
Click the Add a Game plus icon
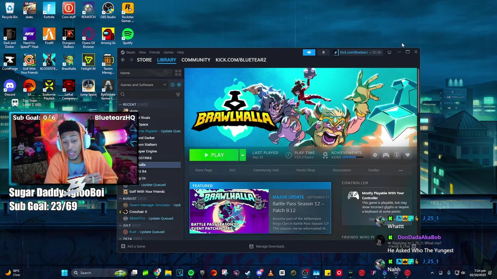coord(123,246)
